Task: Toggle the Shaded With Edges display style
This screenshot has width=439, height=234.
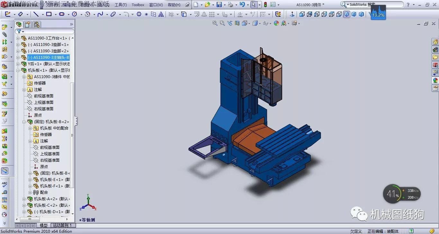Action: 346,14
